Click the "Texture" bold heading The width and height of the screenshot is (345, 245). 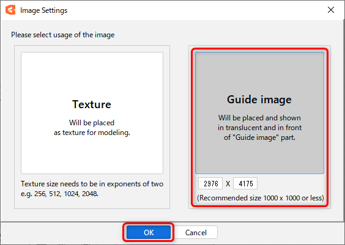pyautogui.click(x=92, y=104)
